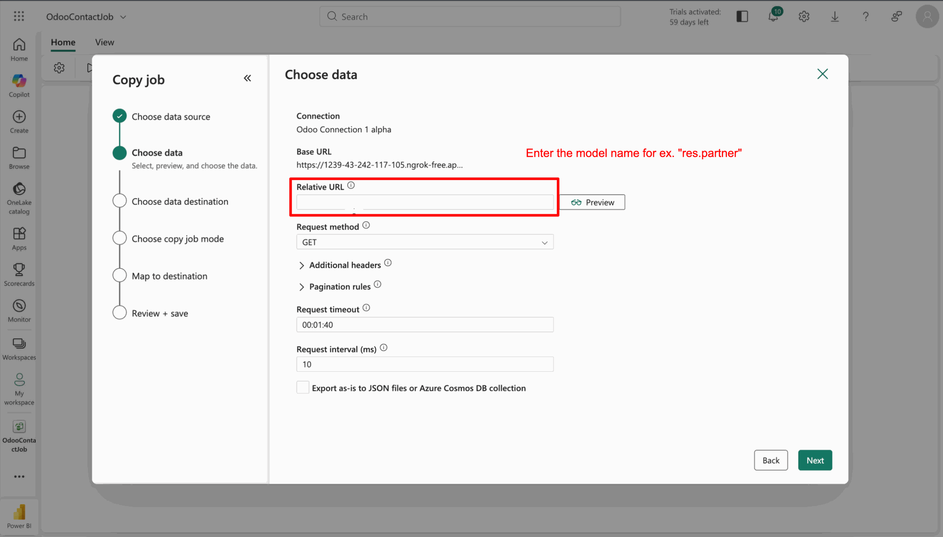Switch to the View tab
This screenshot has height=537, width=943.
[x=104, y=42]
